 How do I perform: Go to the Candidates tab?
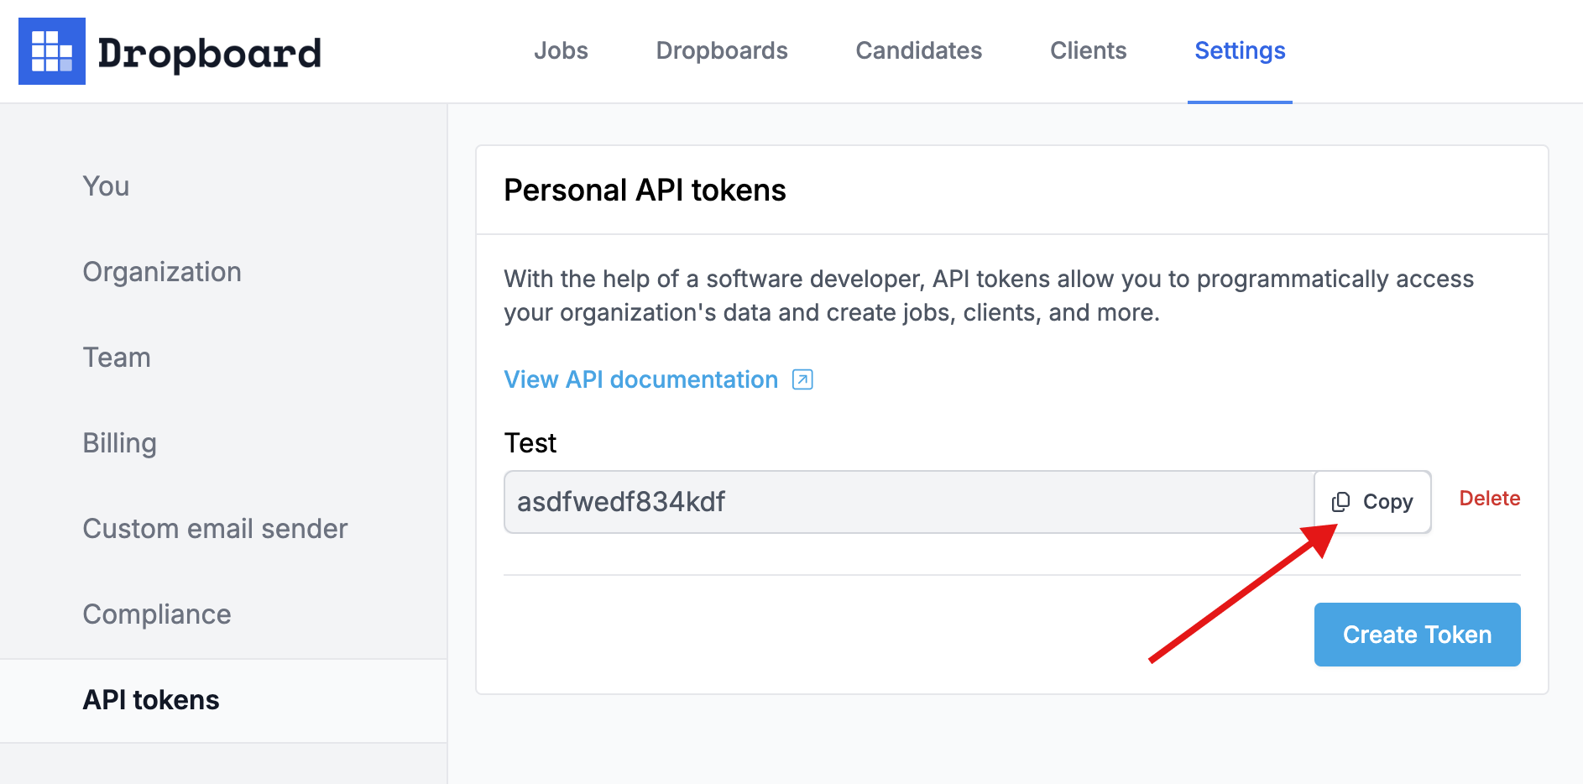point(919,50)
